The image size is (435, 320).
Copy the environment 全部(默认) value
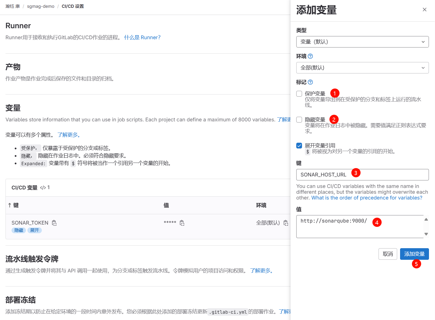(x=286, y=223)
